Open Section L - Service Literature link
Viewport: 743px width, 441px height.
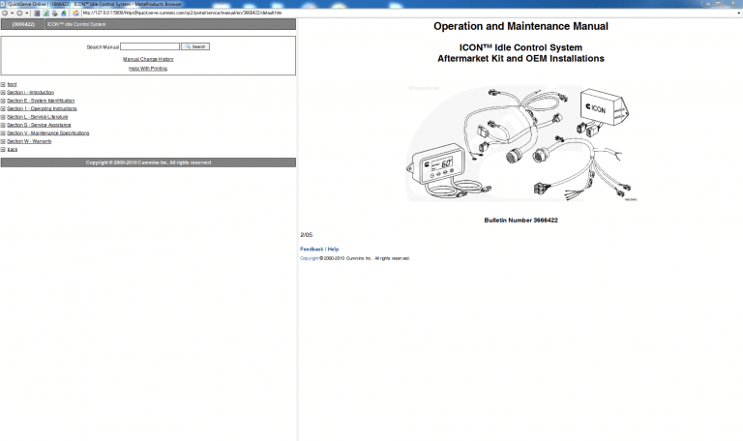tap(38, 117)
